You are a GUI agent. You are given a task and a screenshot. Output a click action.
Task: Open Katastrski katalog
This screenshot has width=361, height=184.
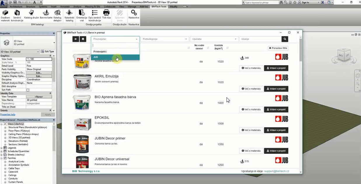pyautogui.click(x=69, y=16)
